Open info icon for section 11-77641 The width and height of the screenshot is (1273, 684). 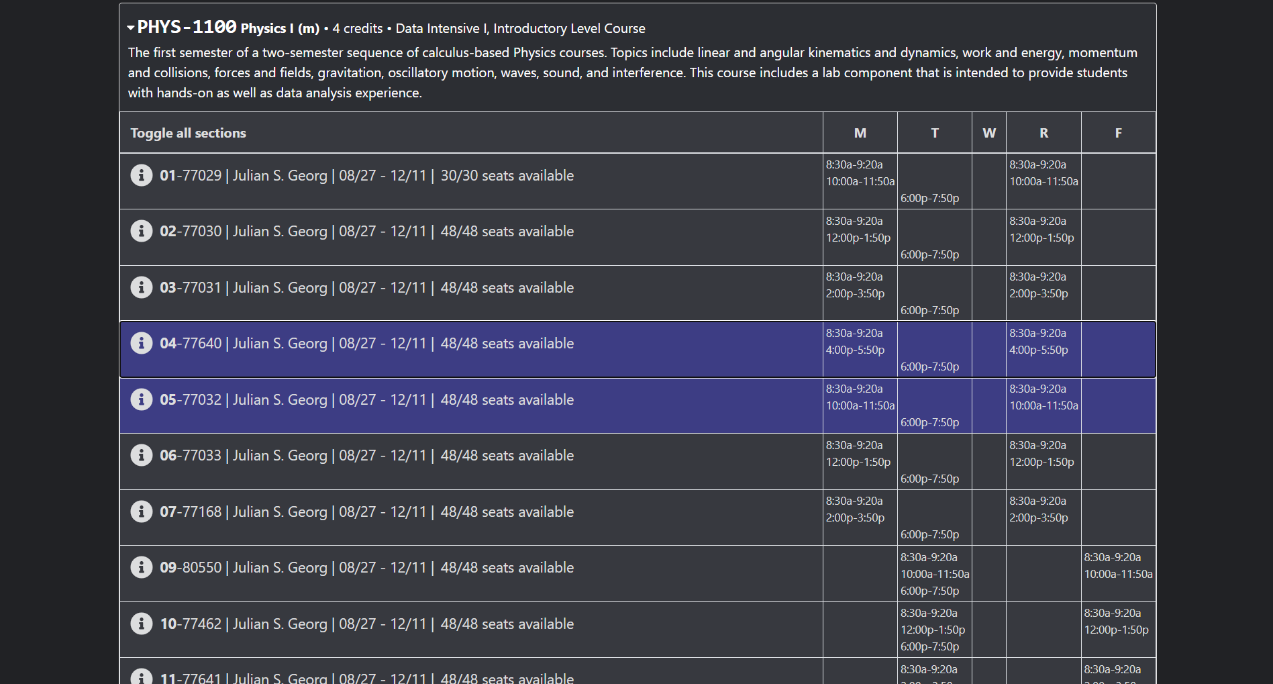click(x=141, y=677)
